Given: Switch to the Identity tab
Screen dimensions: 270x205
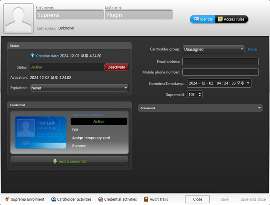Looking at the screenshot, I should (203, 19).
